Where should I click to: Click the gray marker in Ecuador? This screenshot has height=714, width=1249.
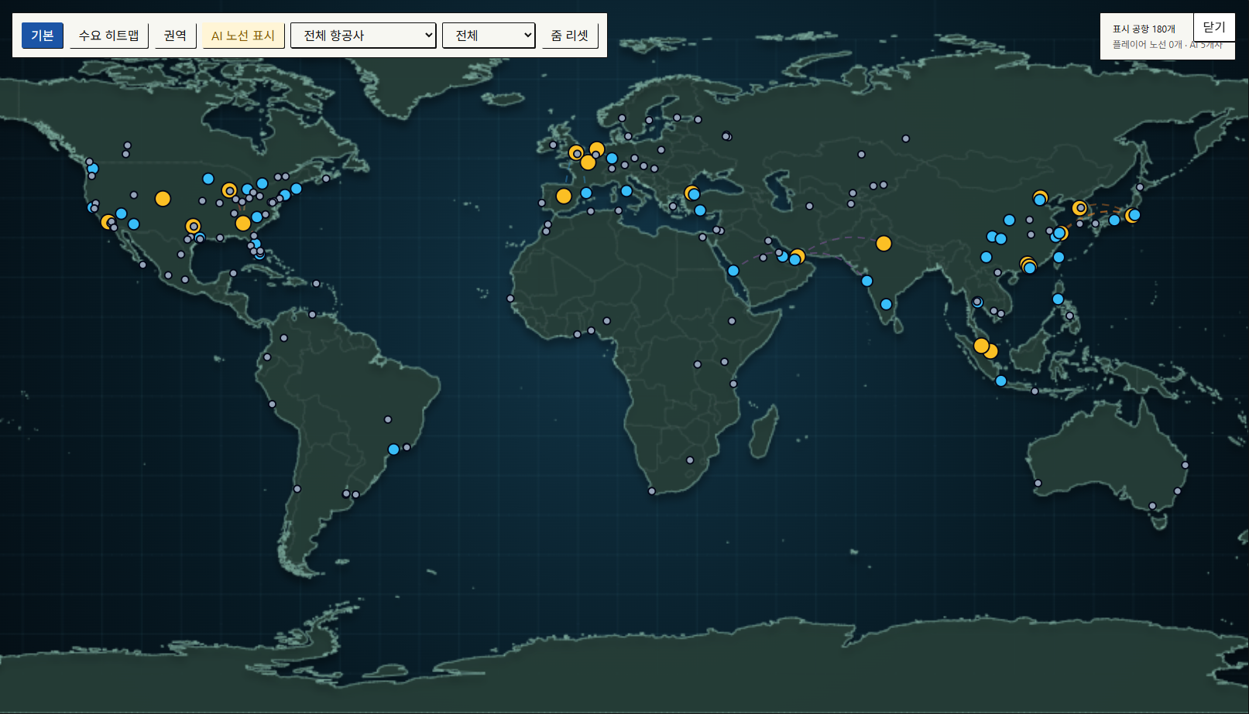click(x=267, y=357)
